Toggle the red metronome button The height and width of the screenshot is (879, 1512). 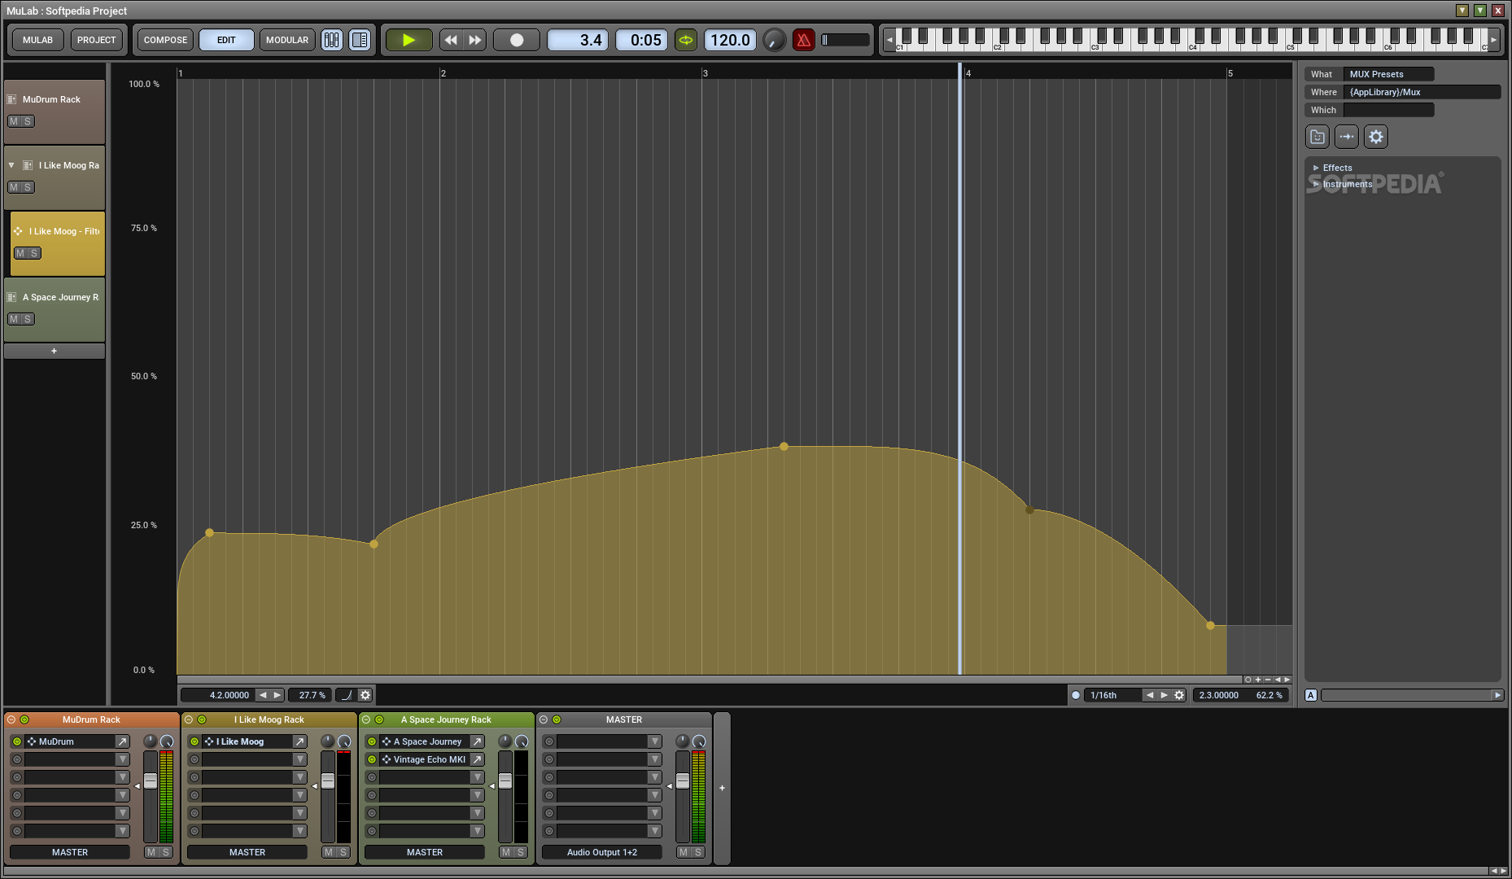tap(804, 40)
